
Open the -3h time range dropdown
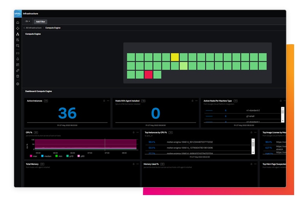pos(27,21)
